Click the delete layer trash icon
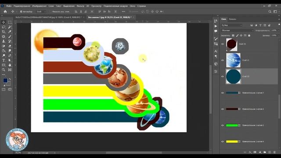The height and width of the screenshot is (158, 281). 274,152
